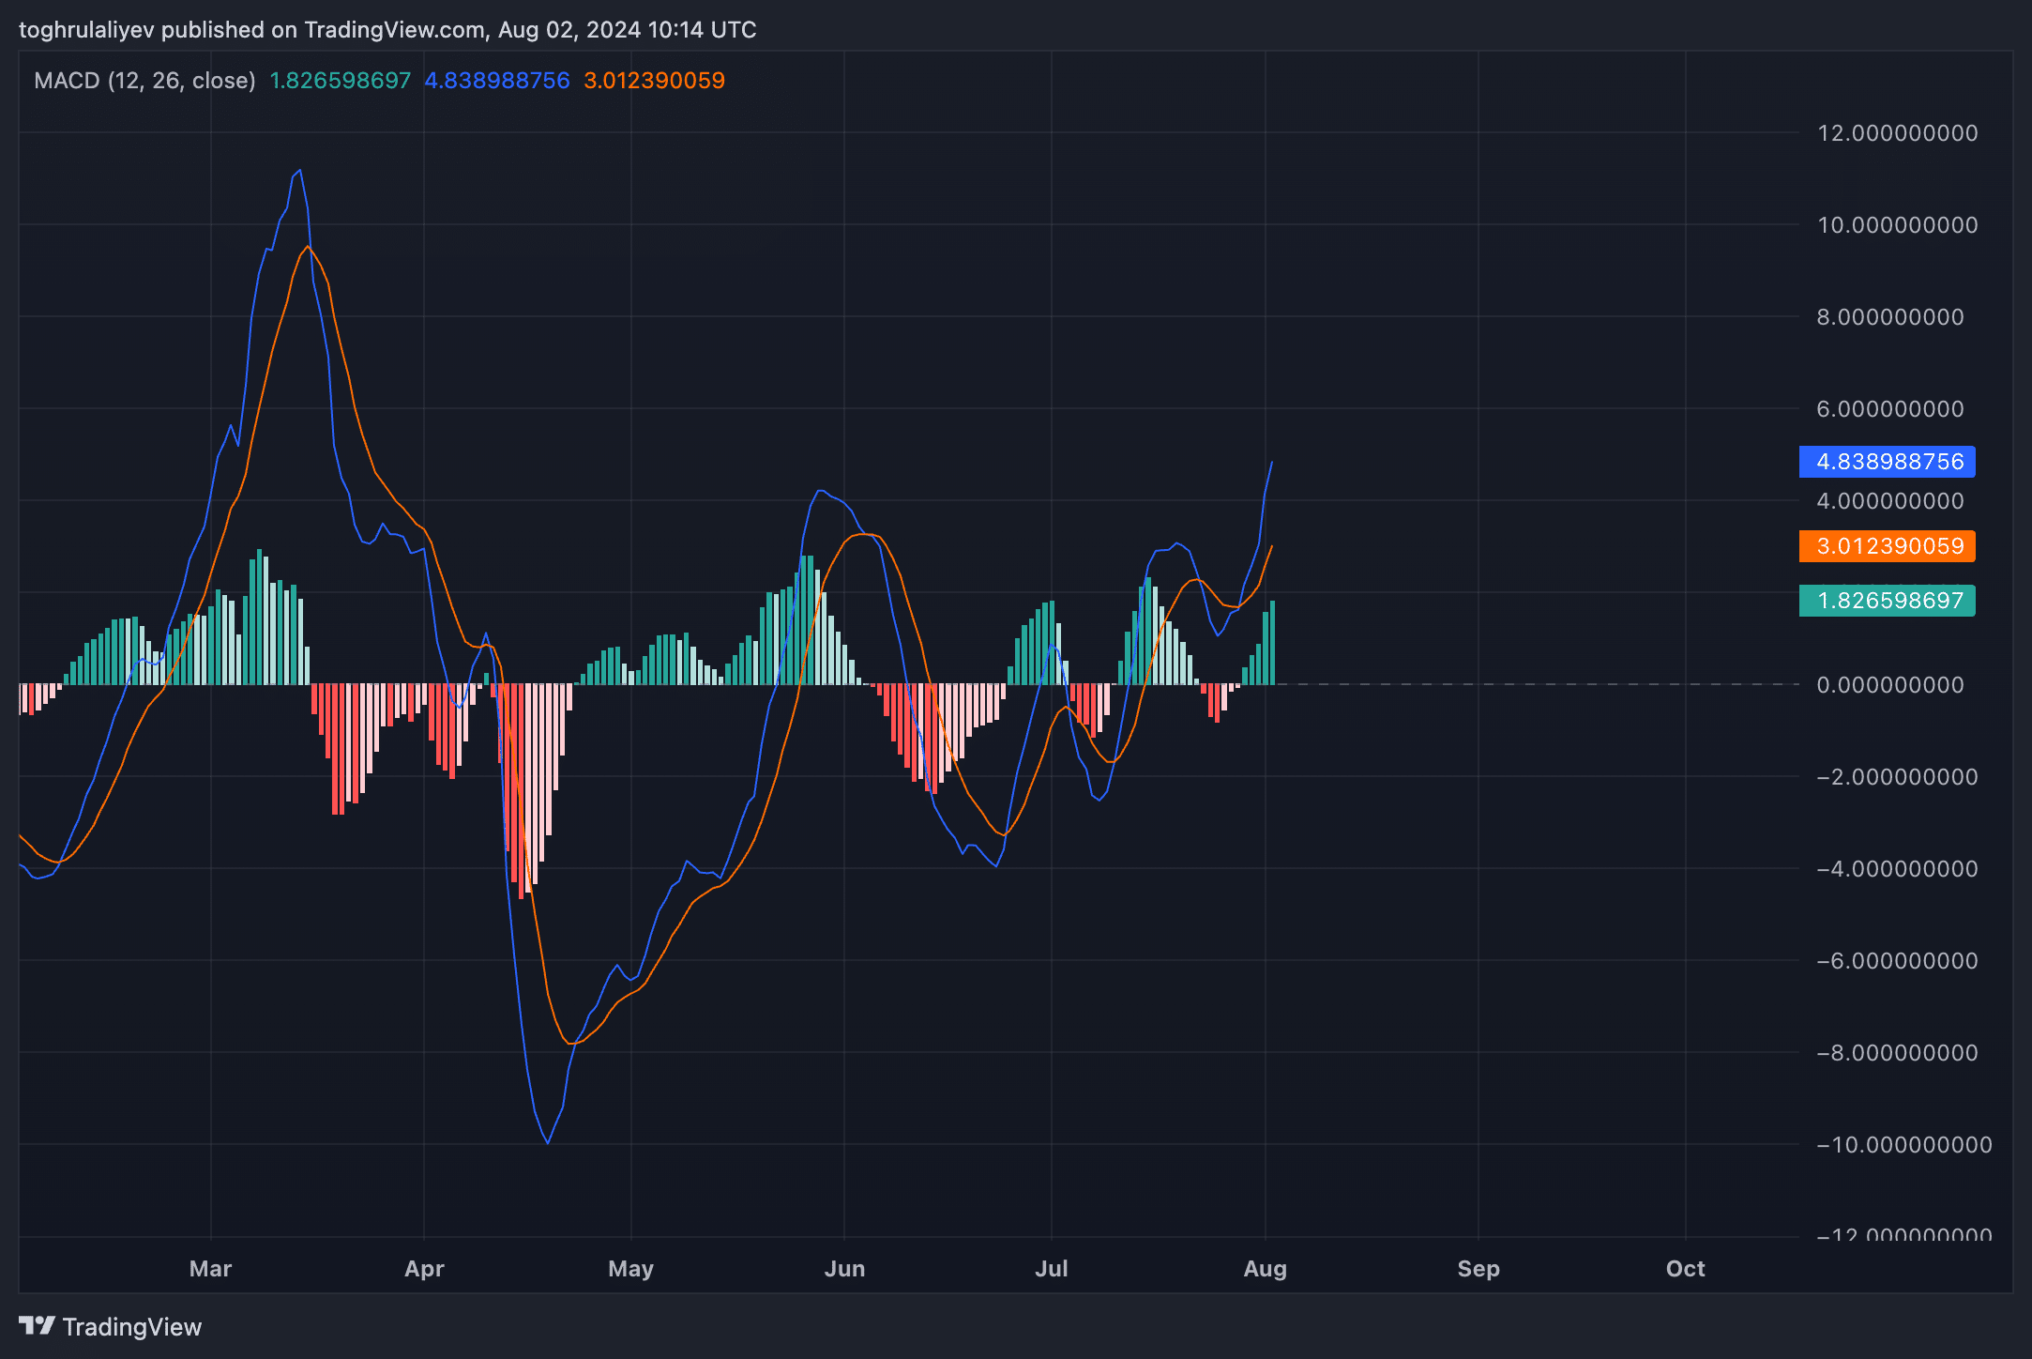
Task: Click the green histogram value 1.826598697 in legend
Action: tap(341, 81)
